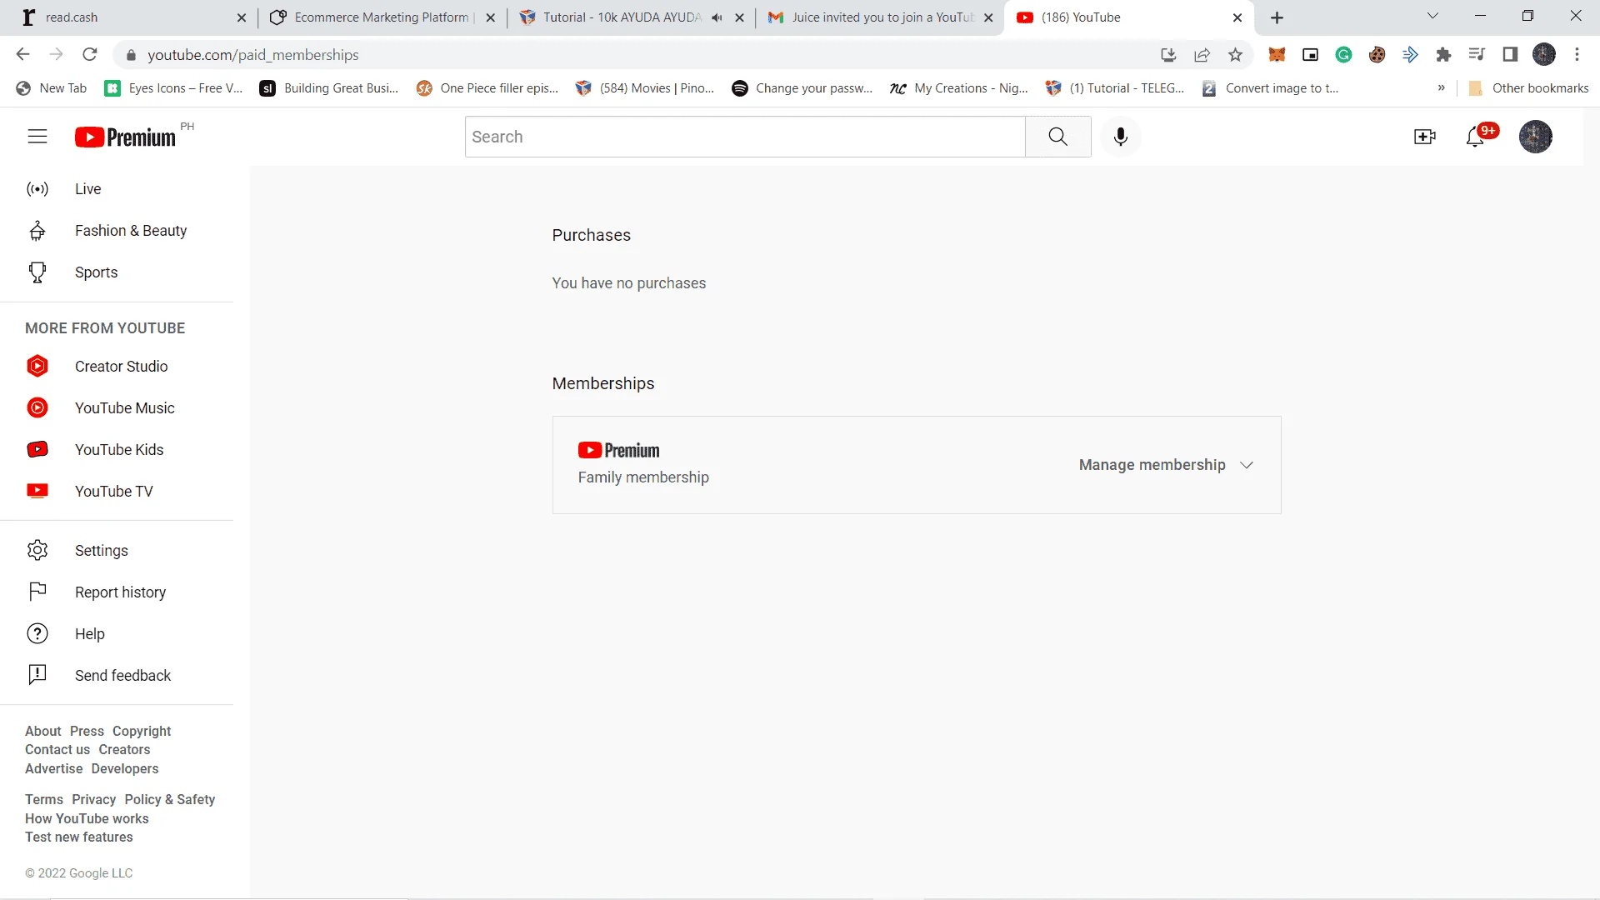The height and width of the screenshot is (900, 1600).
Task: Click into the YouTube search field
Action: [x=745, y=137]
